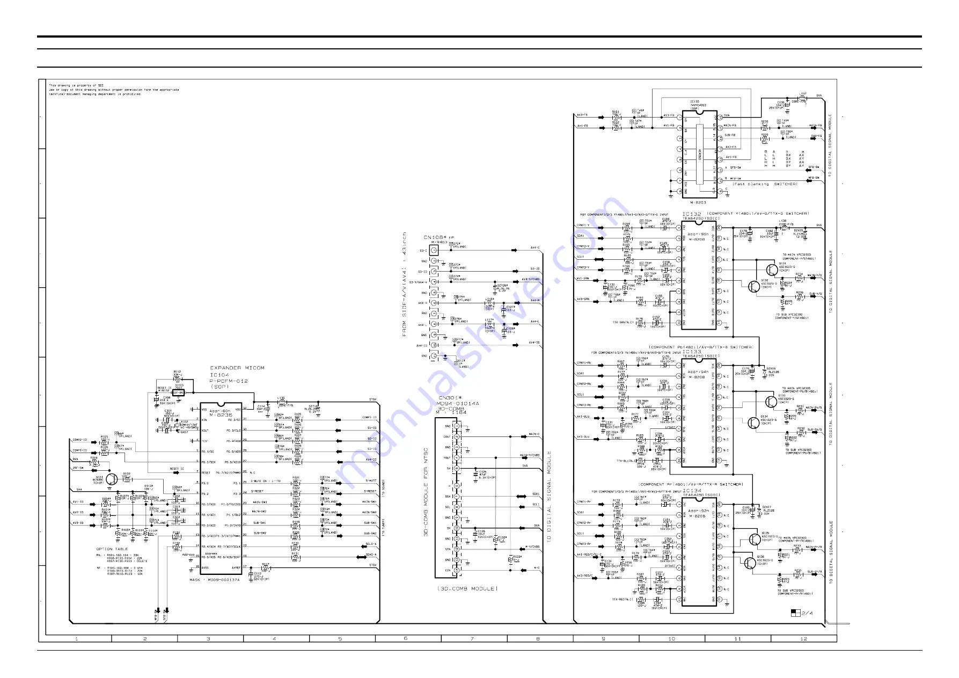Click the 'IC133' chip label
The width and height of the screenshot is (959, 678).
click(x=692, y=352)
